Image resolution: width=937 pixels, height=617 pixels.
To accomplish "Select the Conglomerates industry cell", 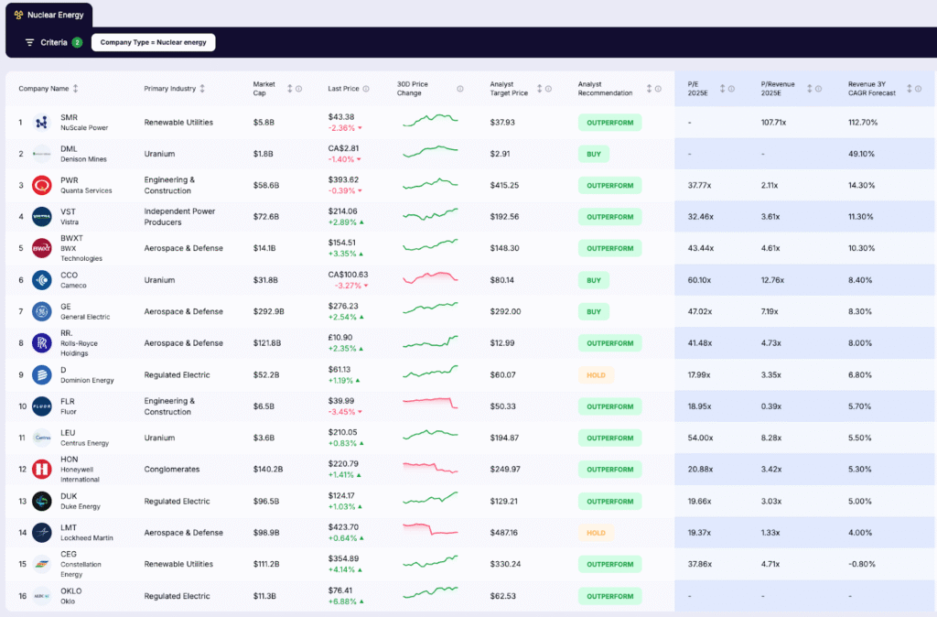I will pos(171,470).
